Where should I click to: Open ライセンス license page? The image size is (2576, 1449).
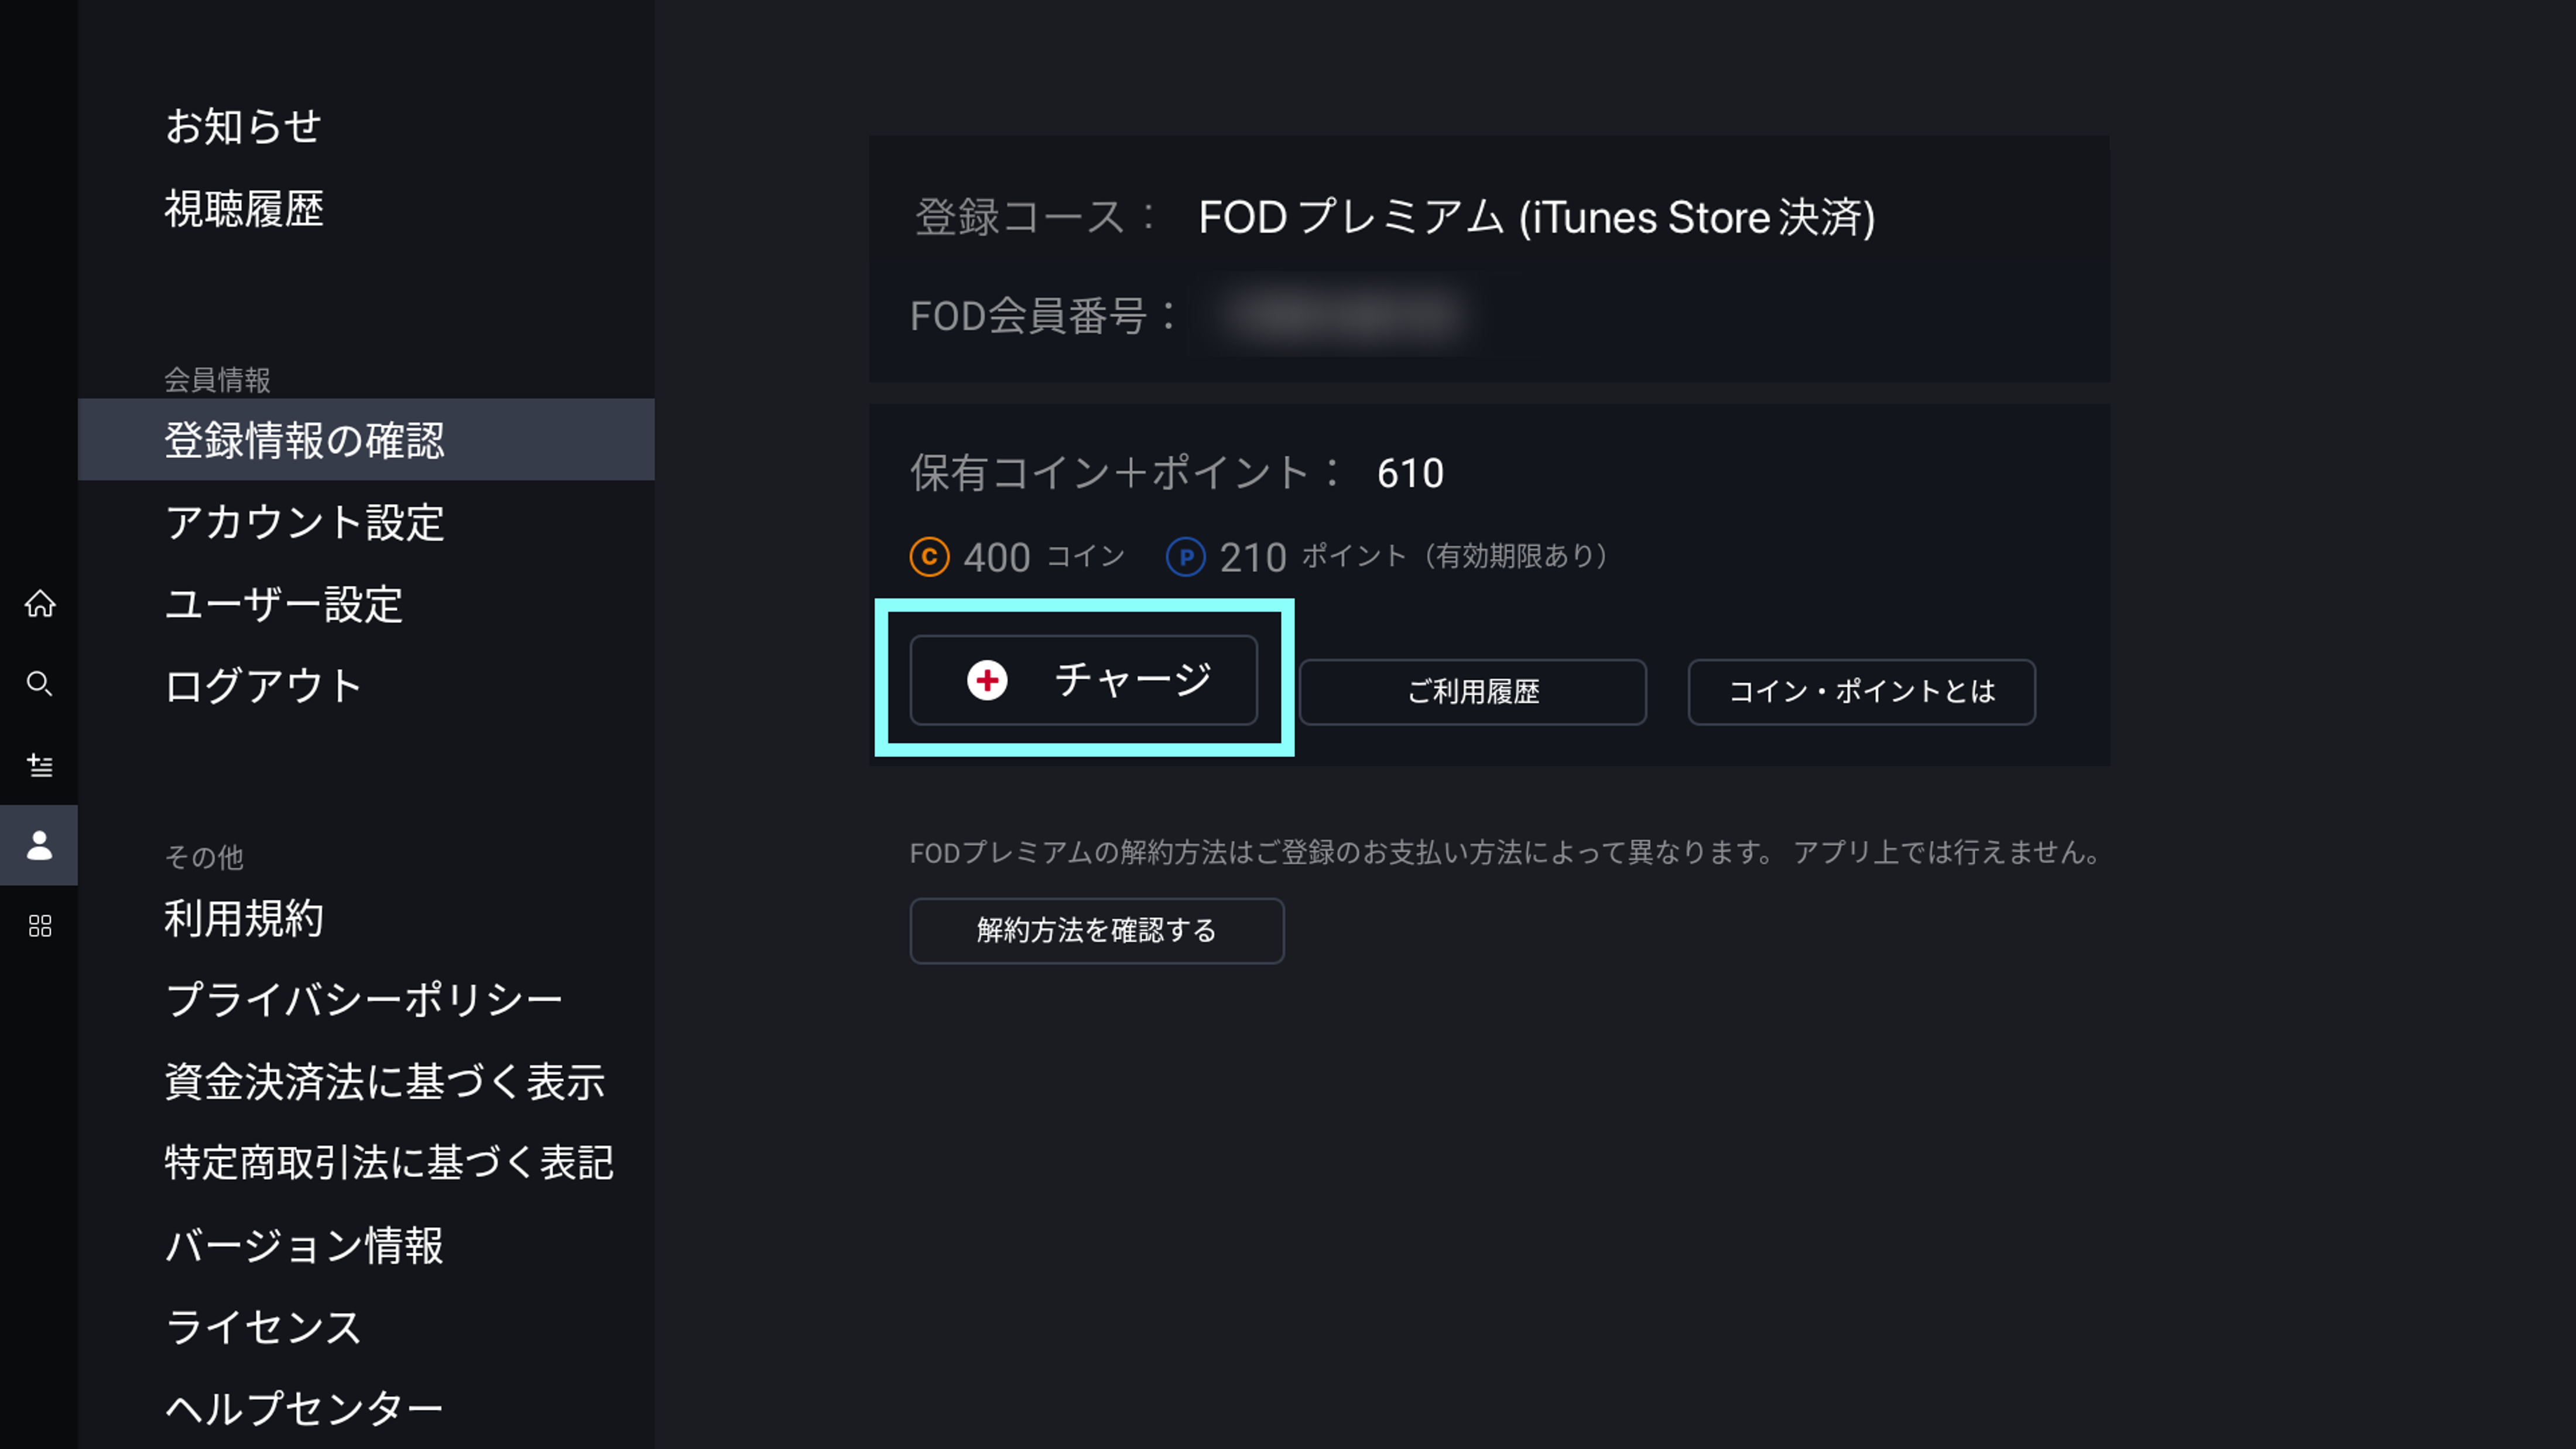[263, 1328]
